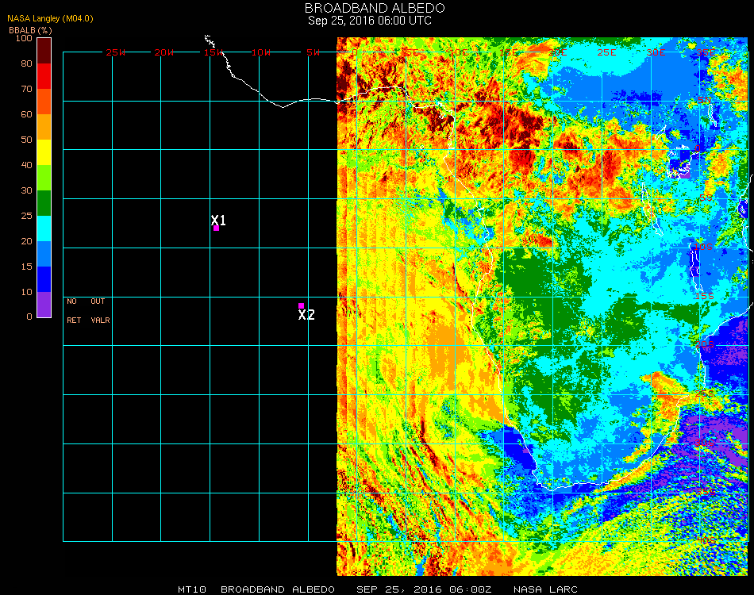Select the 25W longitude axis label

117,52
